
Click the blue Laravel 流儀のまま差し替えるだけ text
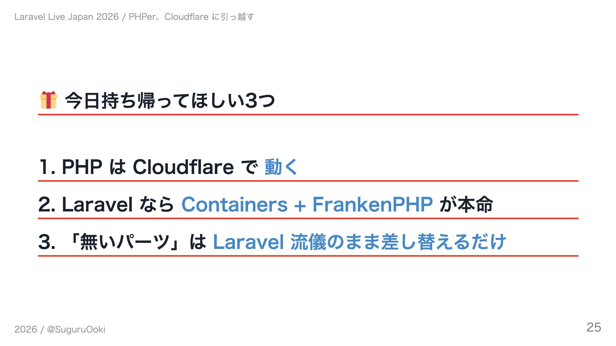pyautogui.click(x=359, y=242)
